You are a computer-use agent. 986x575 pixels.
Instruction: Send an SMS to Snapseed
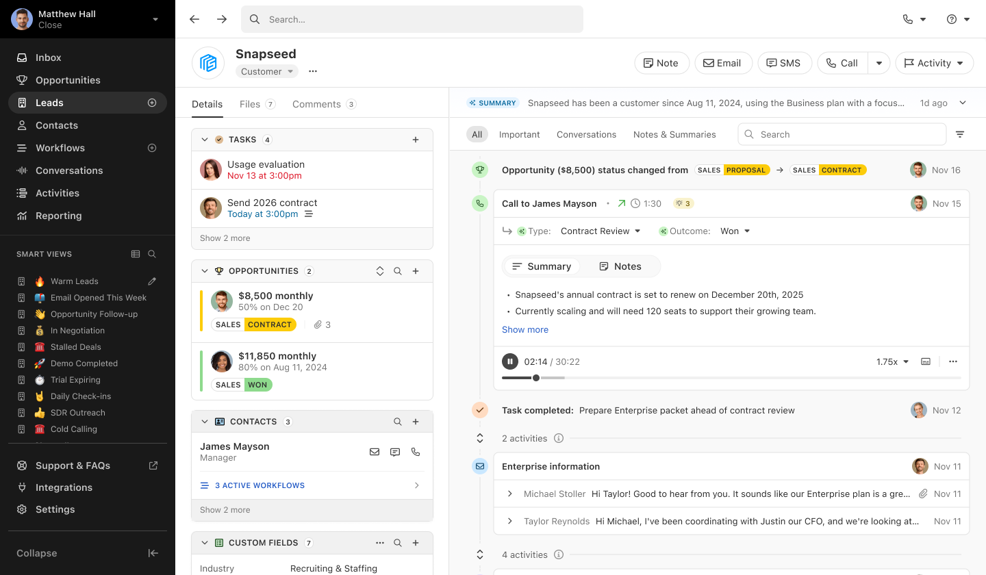(784, 63)
